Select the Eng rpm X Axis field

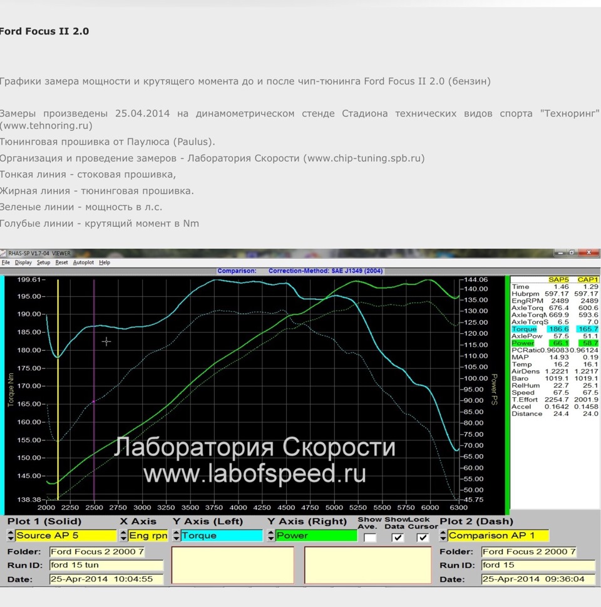click(x=148, y=536)
